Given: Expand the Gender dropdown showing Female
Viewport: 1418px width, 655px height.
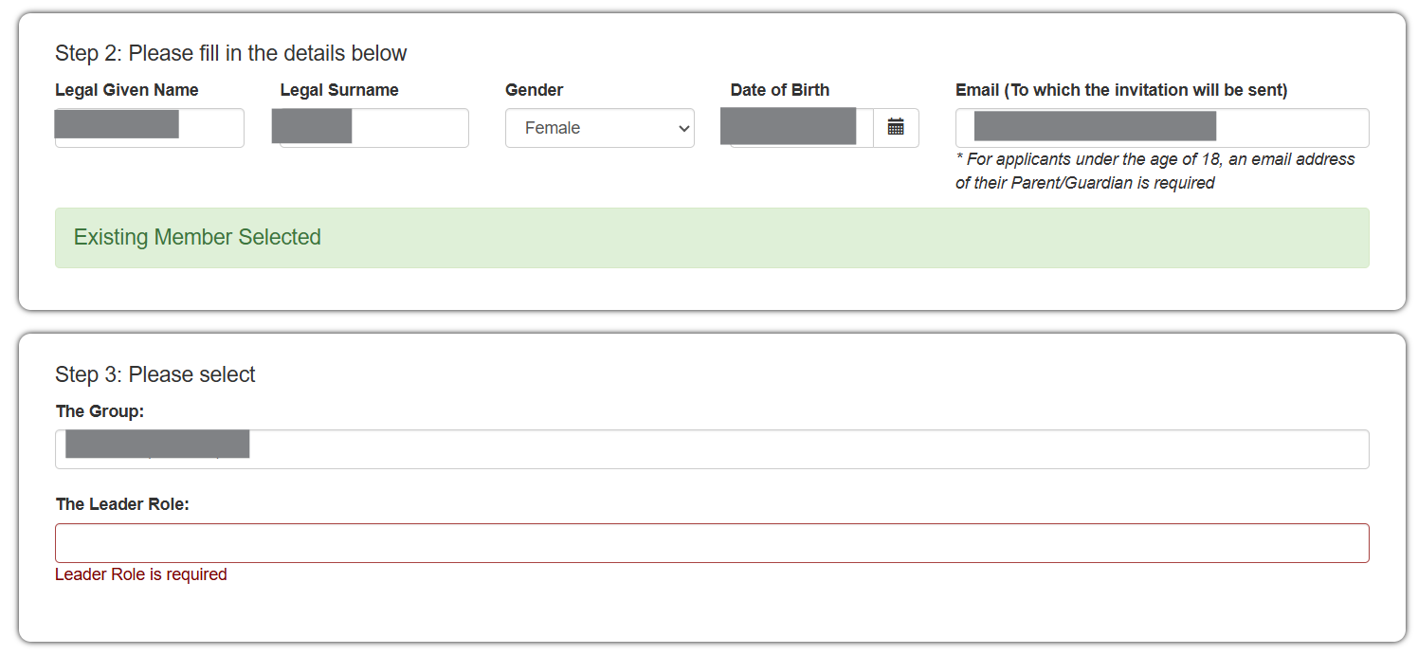Looking at the screenshot, I should (599, 128).
